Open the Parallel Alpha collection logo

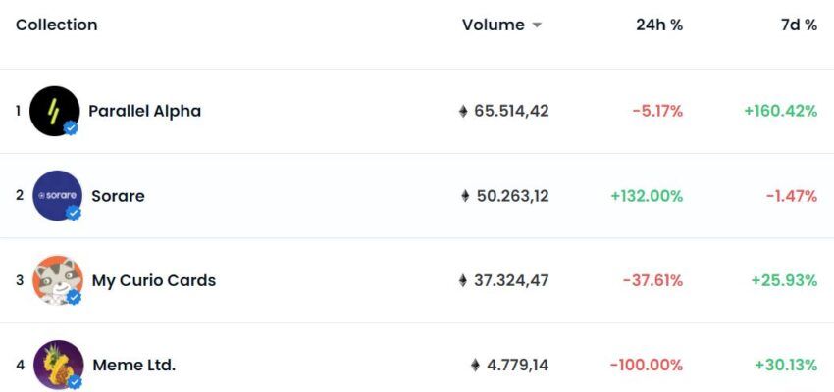[54, 111]
